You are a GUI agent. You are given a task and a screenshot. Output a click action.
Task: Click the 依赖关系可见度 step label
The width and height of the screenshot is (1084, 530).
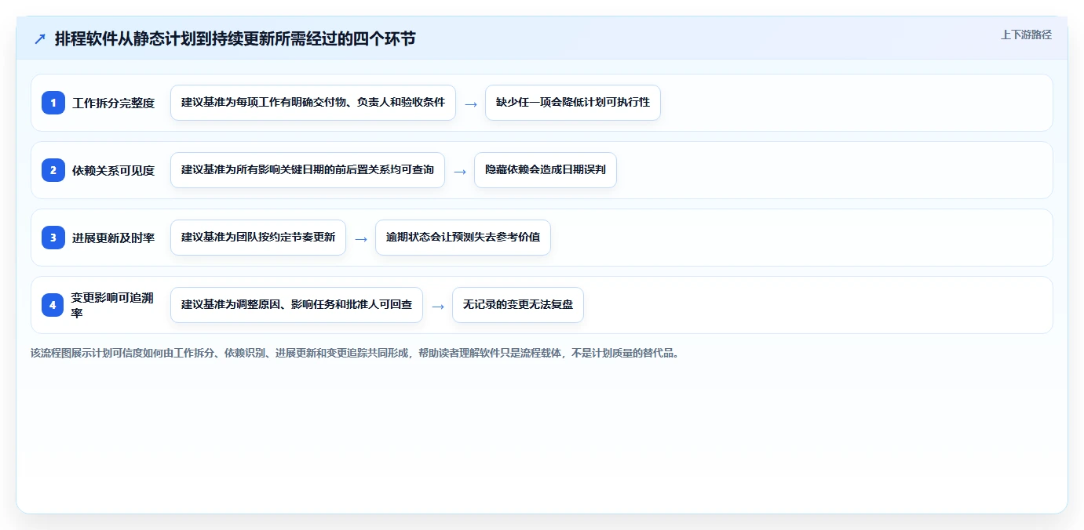click(x=114, y=170)
